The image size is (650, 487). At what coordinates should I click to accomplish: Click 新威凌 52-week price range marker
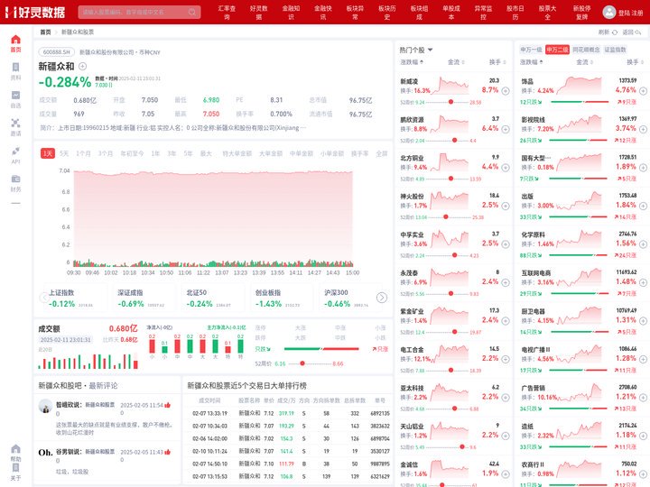[x=450, y=102]
